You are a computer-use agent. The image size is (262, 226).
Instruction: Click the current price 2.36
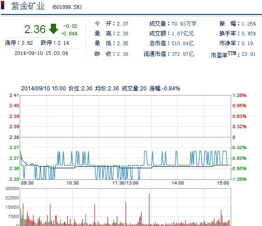pos(35,29)
